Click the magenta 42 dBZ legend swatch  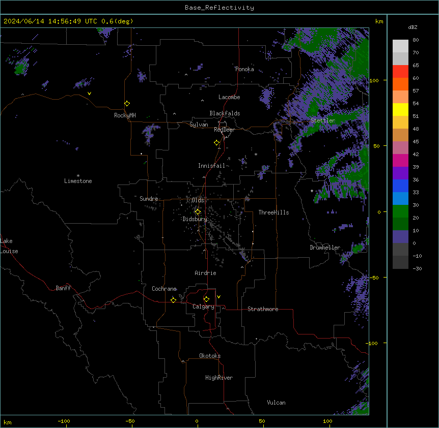tap(400, 160)
